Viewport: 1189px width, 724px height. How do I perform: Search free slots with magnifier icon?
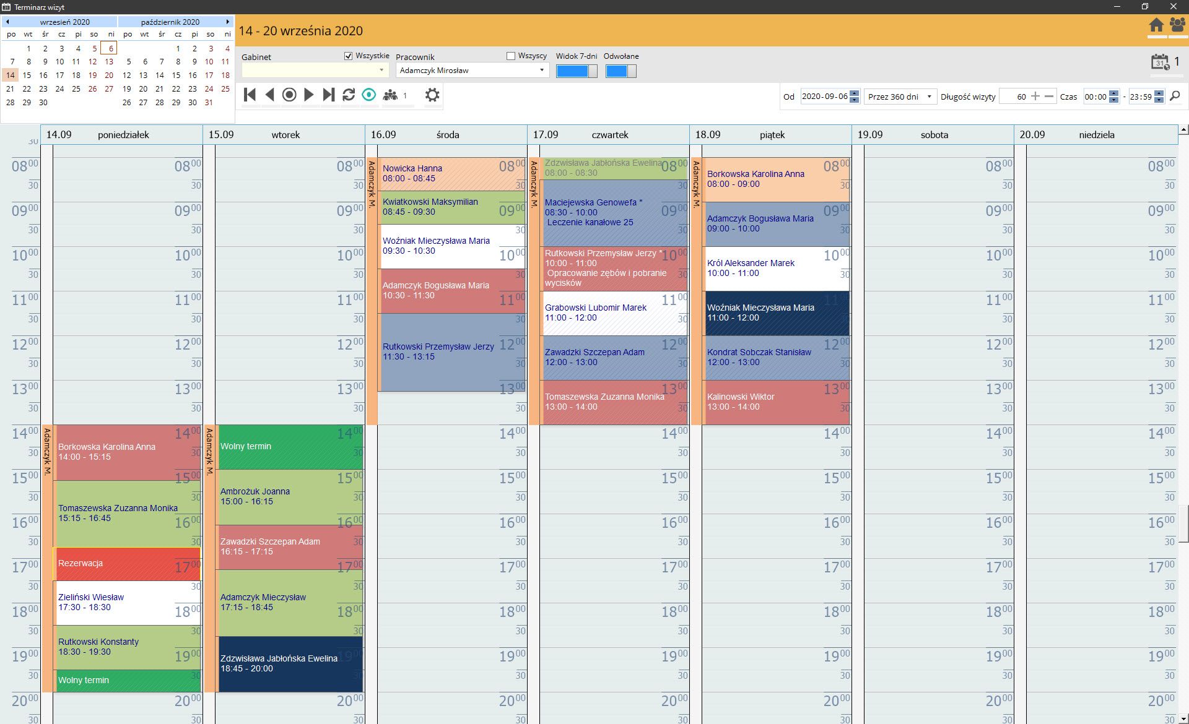coord(1175,96)
